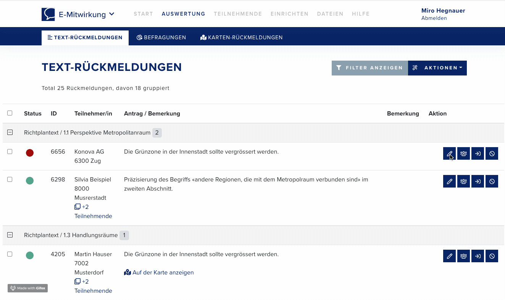The image size is (505, 300).
Task: Toggle the select-all checkbox in table header
Action: 10,113
